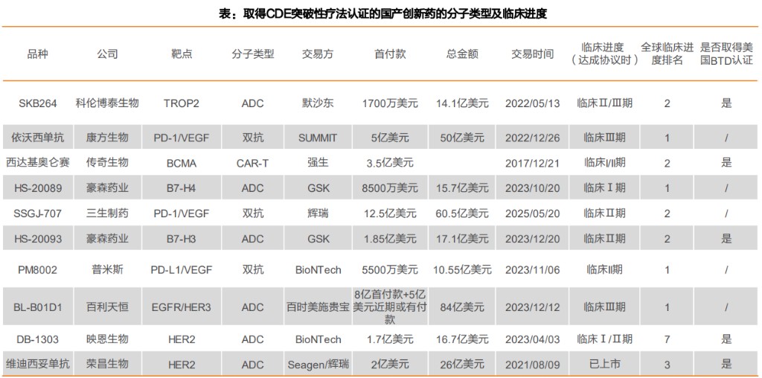Select the 分子类型 column header
762x378 pixels.
point(253,54)
